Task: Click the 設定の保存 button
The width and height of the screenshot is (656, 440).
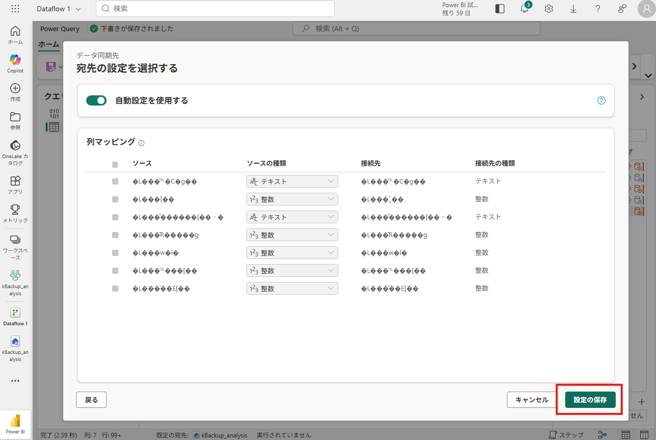Action: (590, 400)
